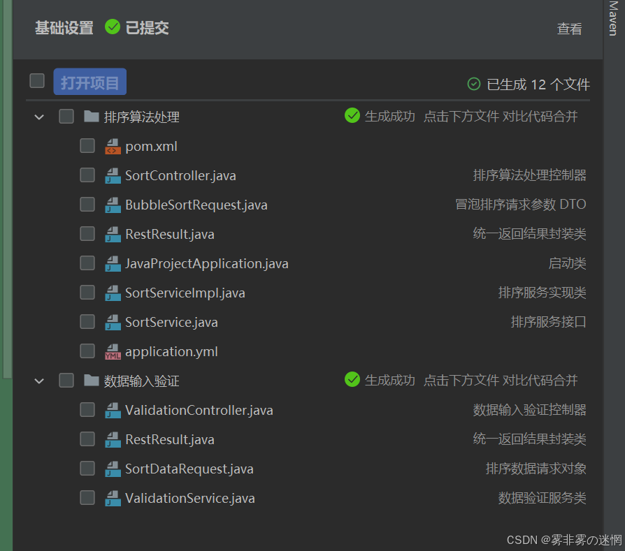This screenshot has width=625, height=551.
Task: Open ValidationController.java file name
Action: point(199,410)
